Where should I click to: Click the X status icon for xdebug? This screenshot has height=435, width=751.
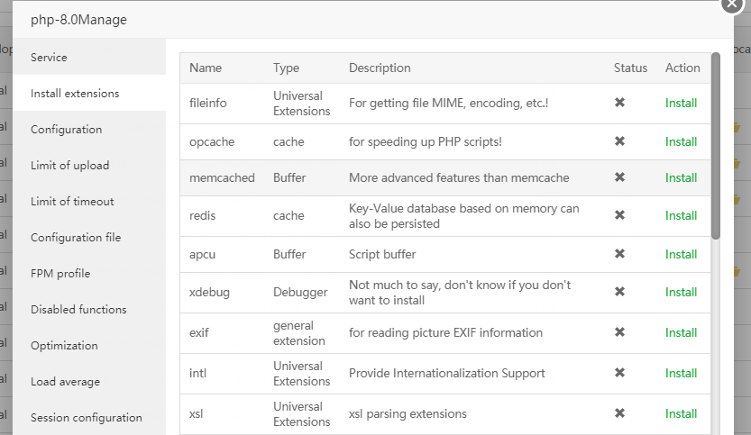tap(619, 292)
